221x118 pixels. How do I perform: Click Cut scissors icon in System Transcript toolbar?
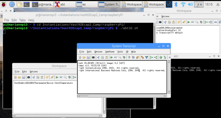(98, 57)
